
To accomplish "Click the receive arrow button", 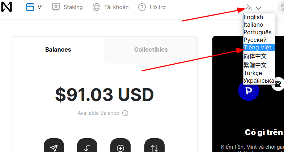I will click(87, 146).
